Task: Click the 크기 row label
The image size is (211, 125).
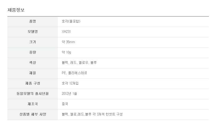Action: tap(33, 42)
